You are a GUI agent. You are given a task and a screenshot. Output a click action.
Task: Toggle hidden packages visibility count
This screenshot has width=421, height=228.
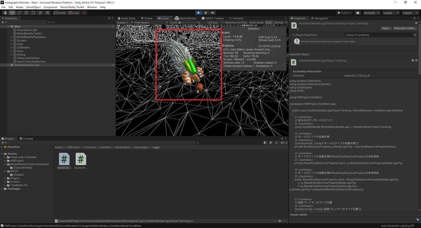click(x=283, y=143)
